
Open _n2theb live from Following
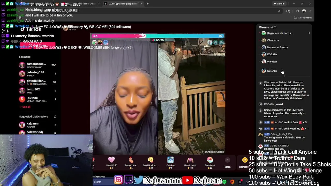(37, 99)
